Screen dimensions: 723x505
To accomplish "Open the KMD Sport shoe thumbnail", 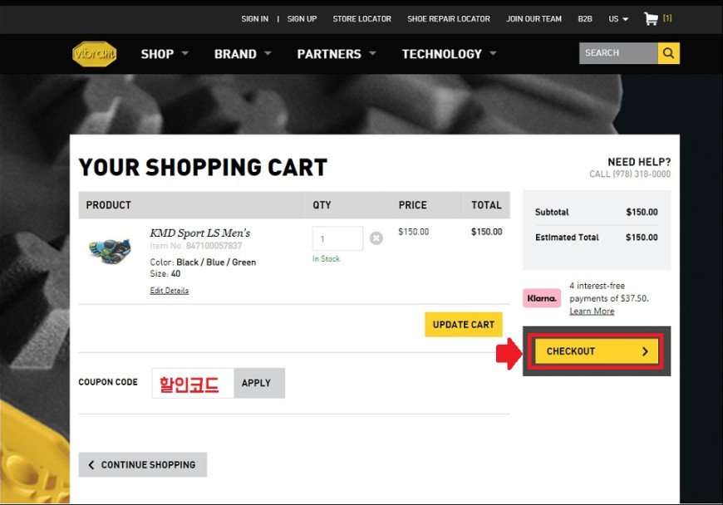I will tap(110, 249).
